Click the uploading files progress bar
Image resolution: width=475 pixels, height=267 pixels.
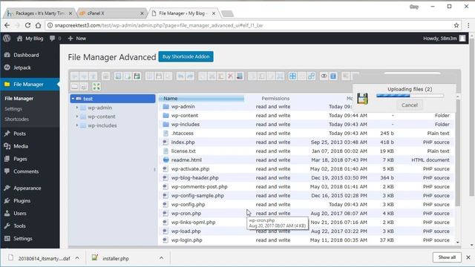(410, 96)
